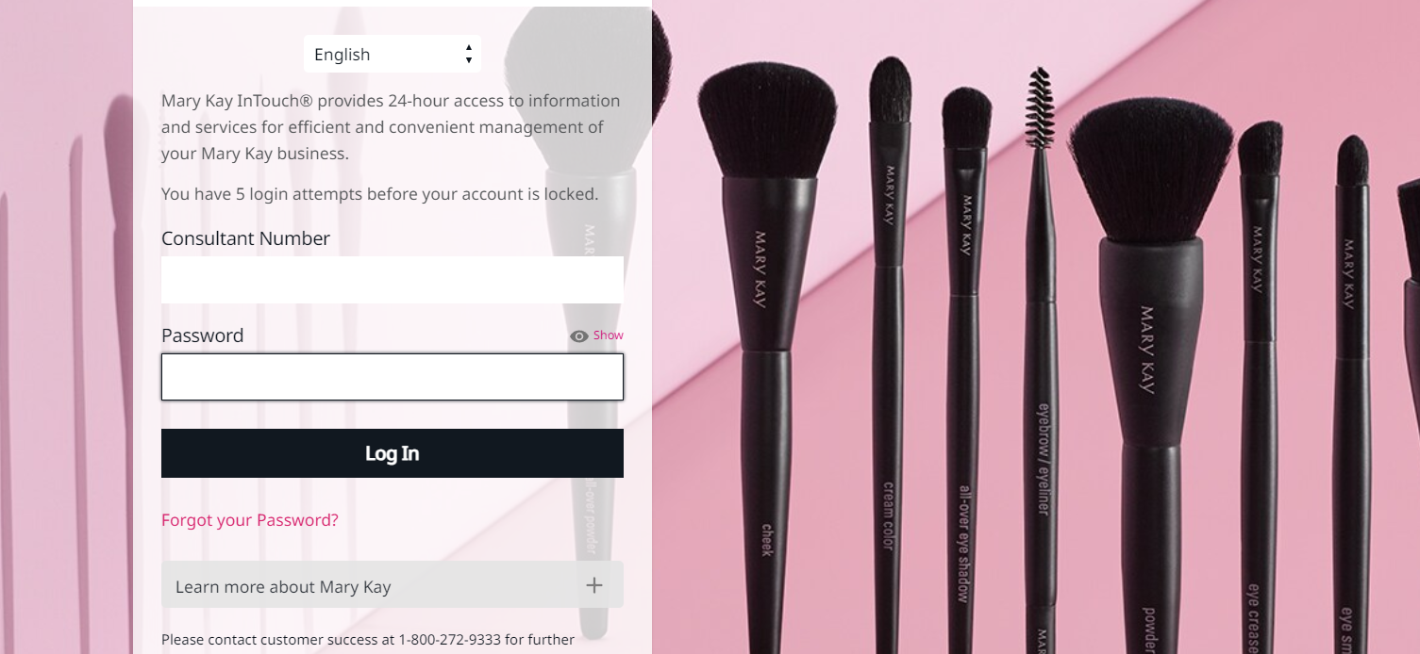Focus the Password input field
This screenshot has width=1420, height=654.
point(393,377)
